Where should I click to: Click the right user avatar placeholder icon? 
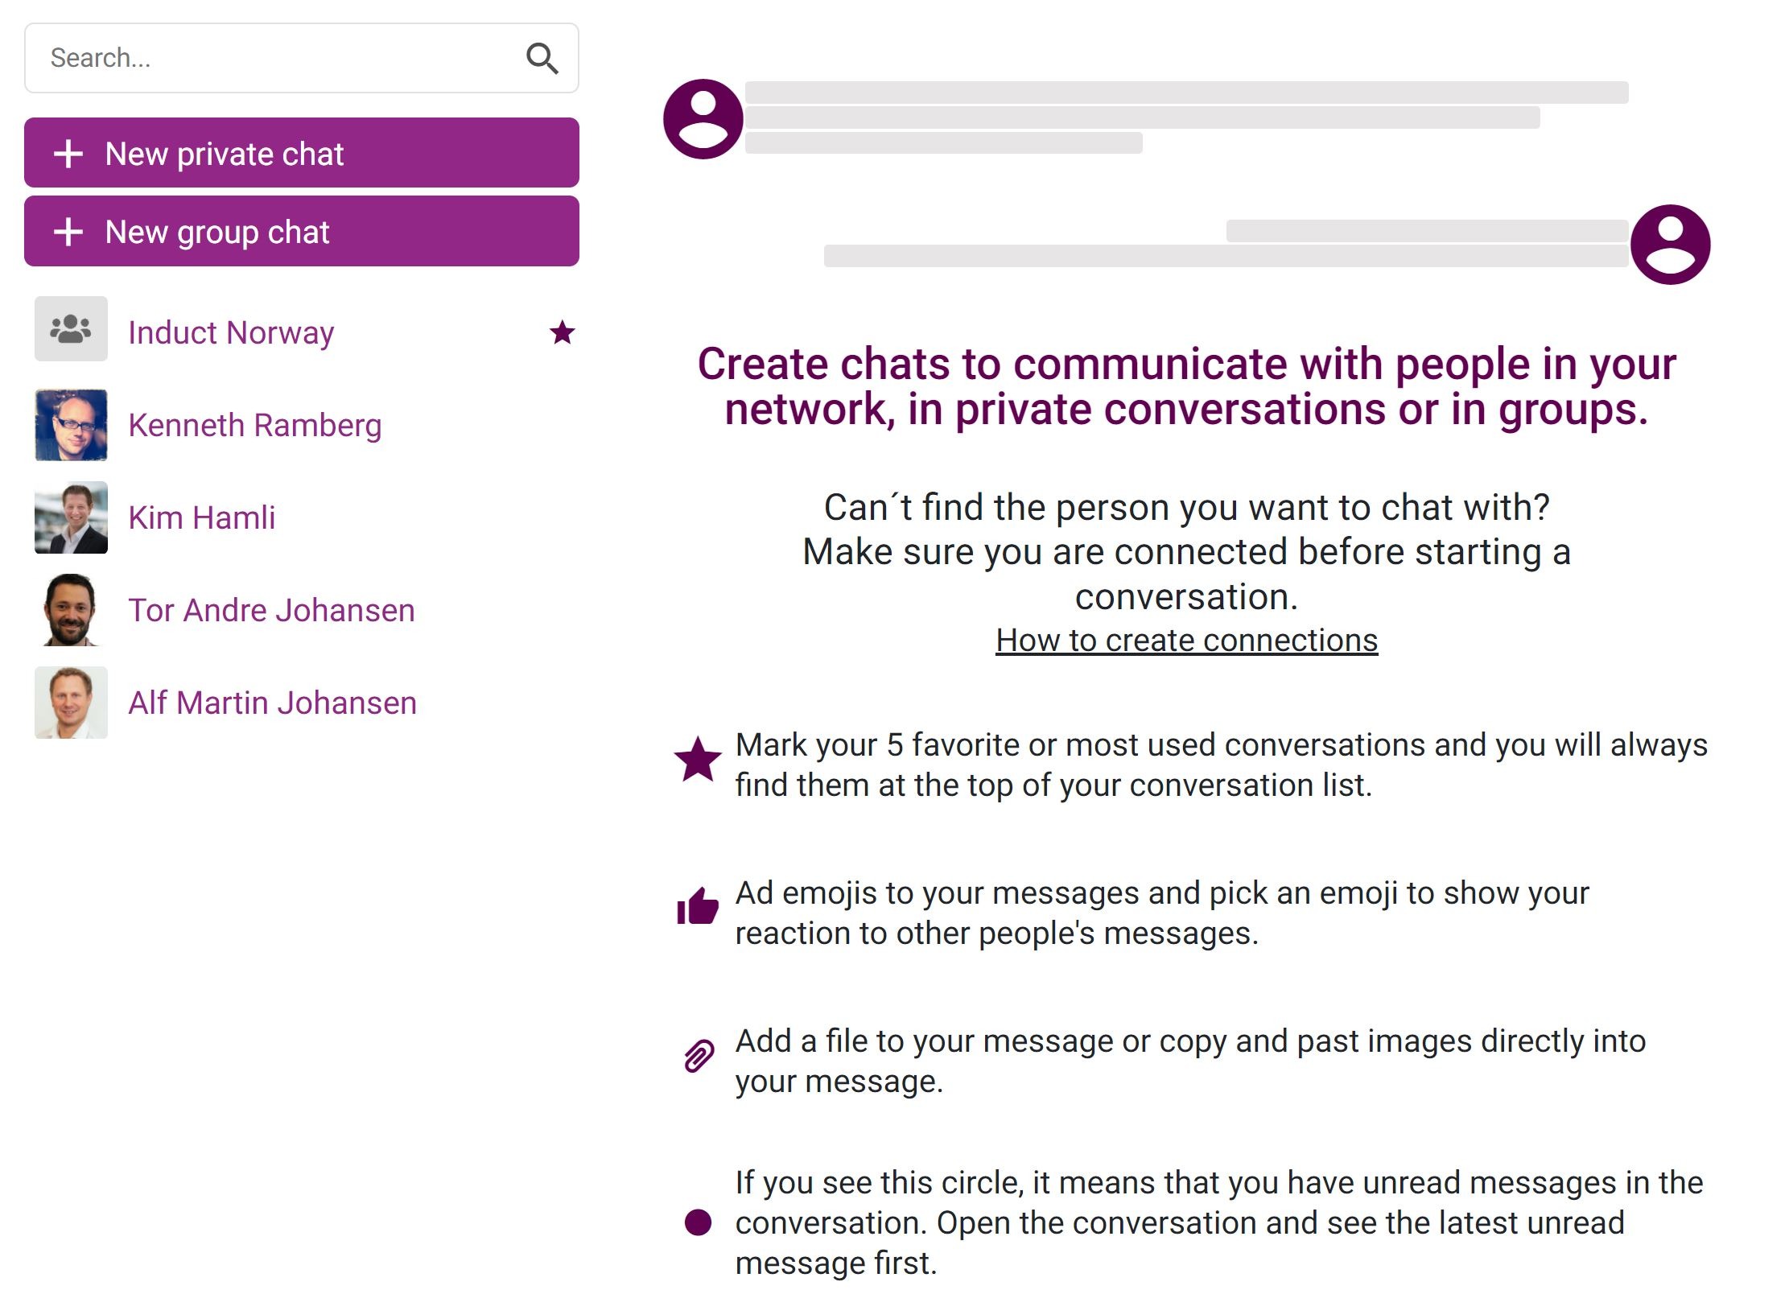point(1670,244)
